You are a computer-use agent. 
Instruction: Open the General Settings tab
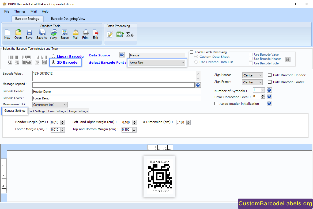coord(15,111)
